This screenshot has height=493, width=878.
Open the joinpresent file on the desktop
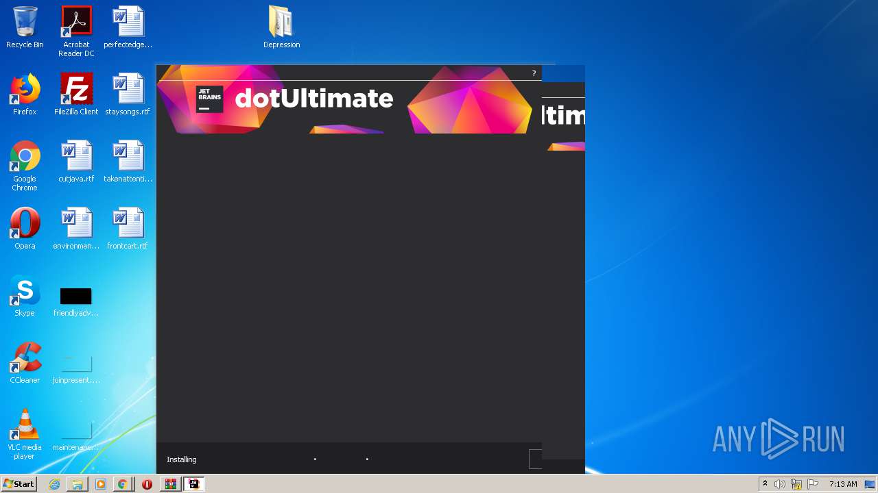[76, 368]
